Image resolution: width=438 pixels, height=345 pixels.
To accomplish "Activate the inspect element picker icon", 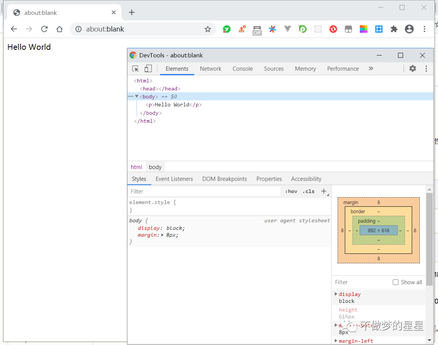I will click(135, 69).
